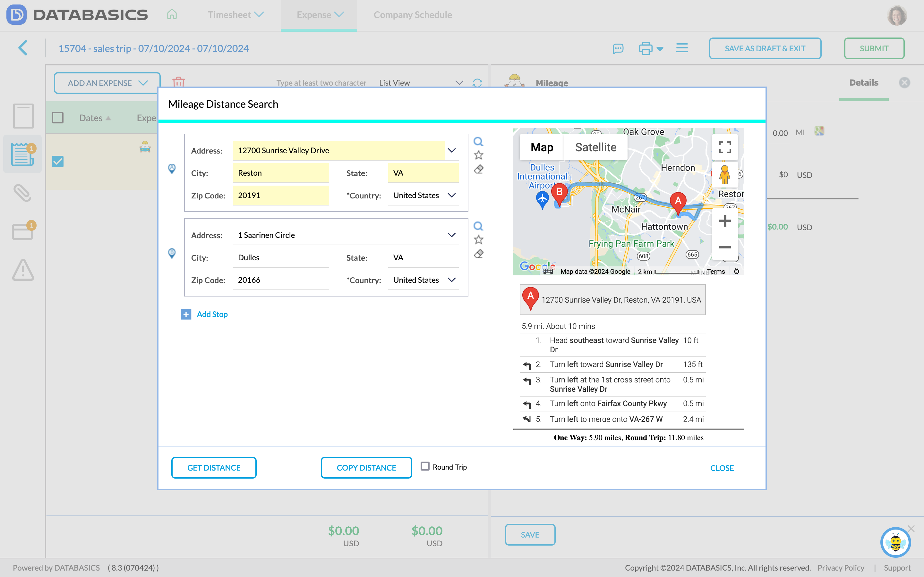Open the address dropdown for 1 Saarinen Circle
Screen dimensions: 924x577
[x=452, y=235]
